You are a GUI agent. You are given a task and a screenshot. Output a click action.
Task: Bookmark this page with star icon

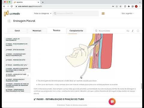coord(121,6)
